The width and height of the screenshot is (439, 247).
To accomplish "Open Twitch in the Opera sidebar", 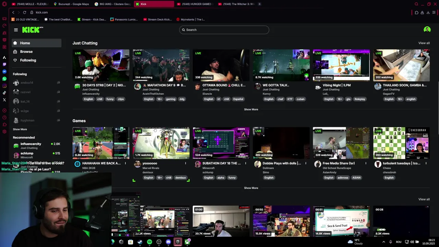I will [4, 64].
